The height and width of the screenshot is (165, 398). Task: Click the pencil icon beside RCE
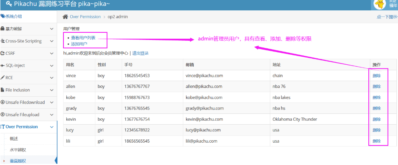pyautogui.click(x=2, y=78)
